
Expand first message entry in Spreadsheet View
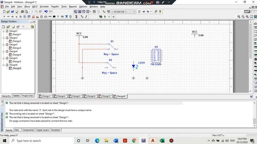coord(7,103)
